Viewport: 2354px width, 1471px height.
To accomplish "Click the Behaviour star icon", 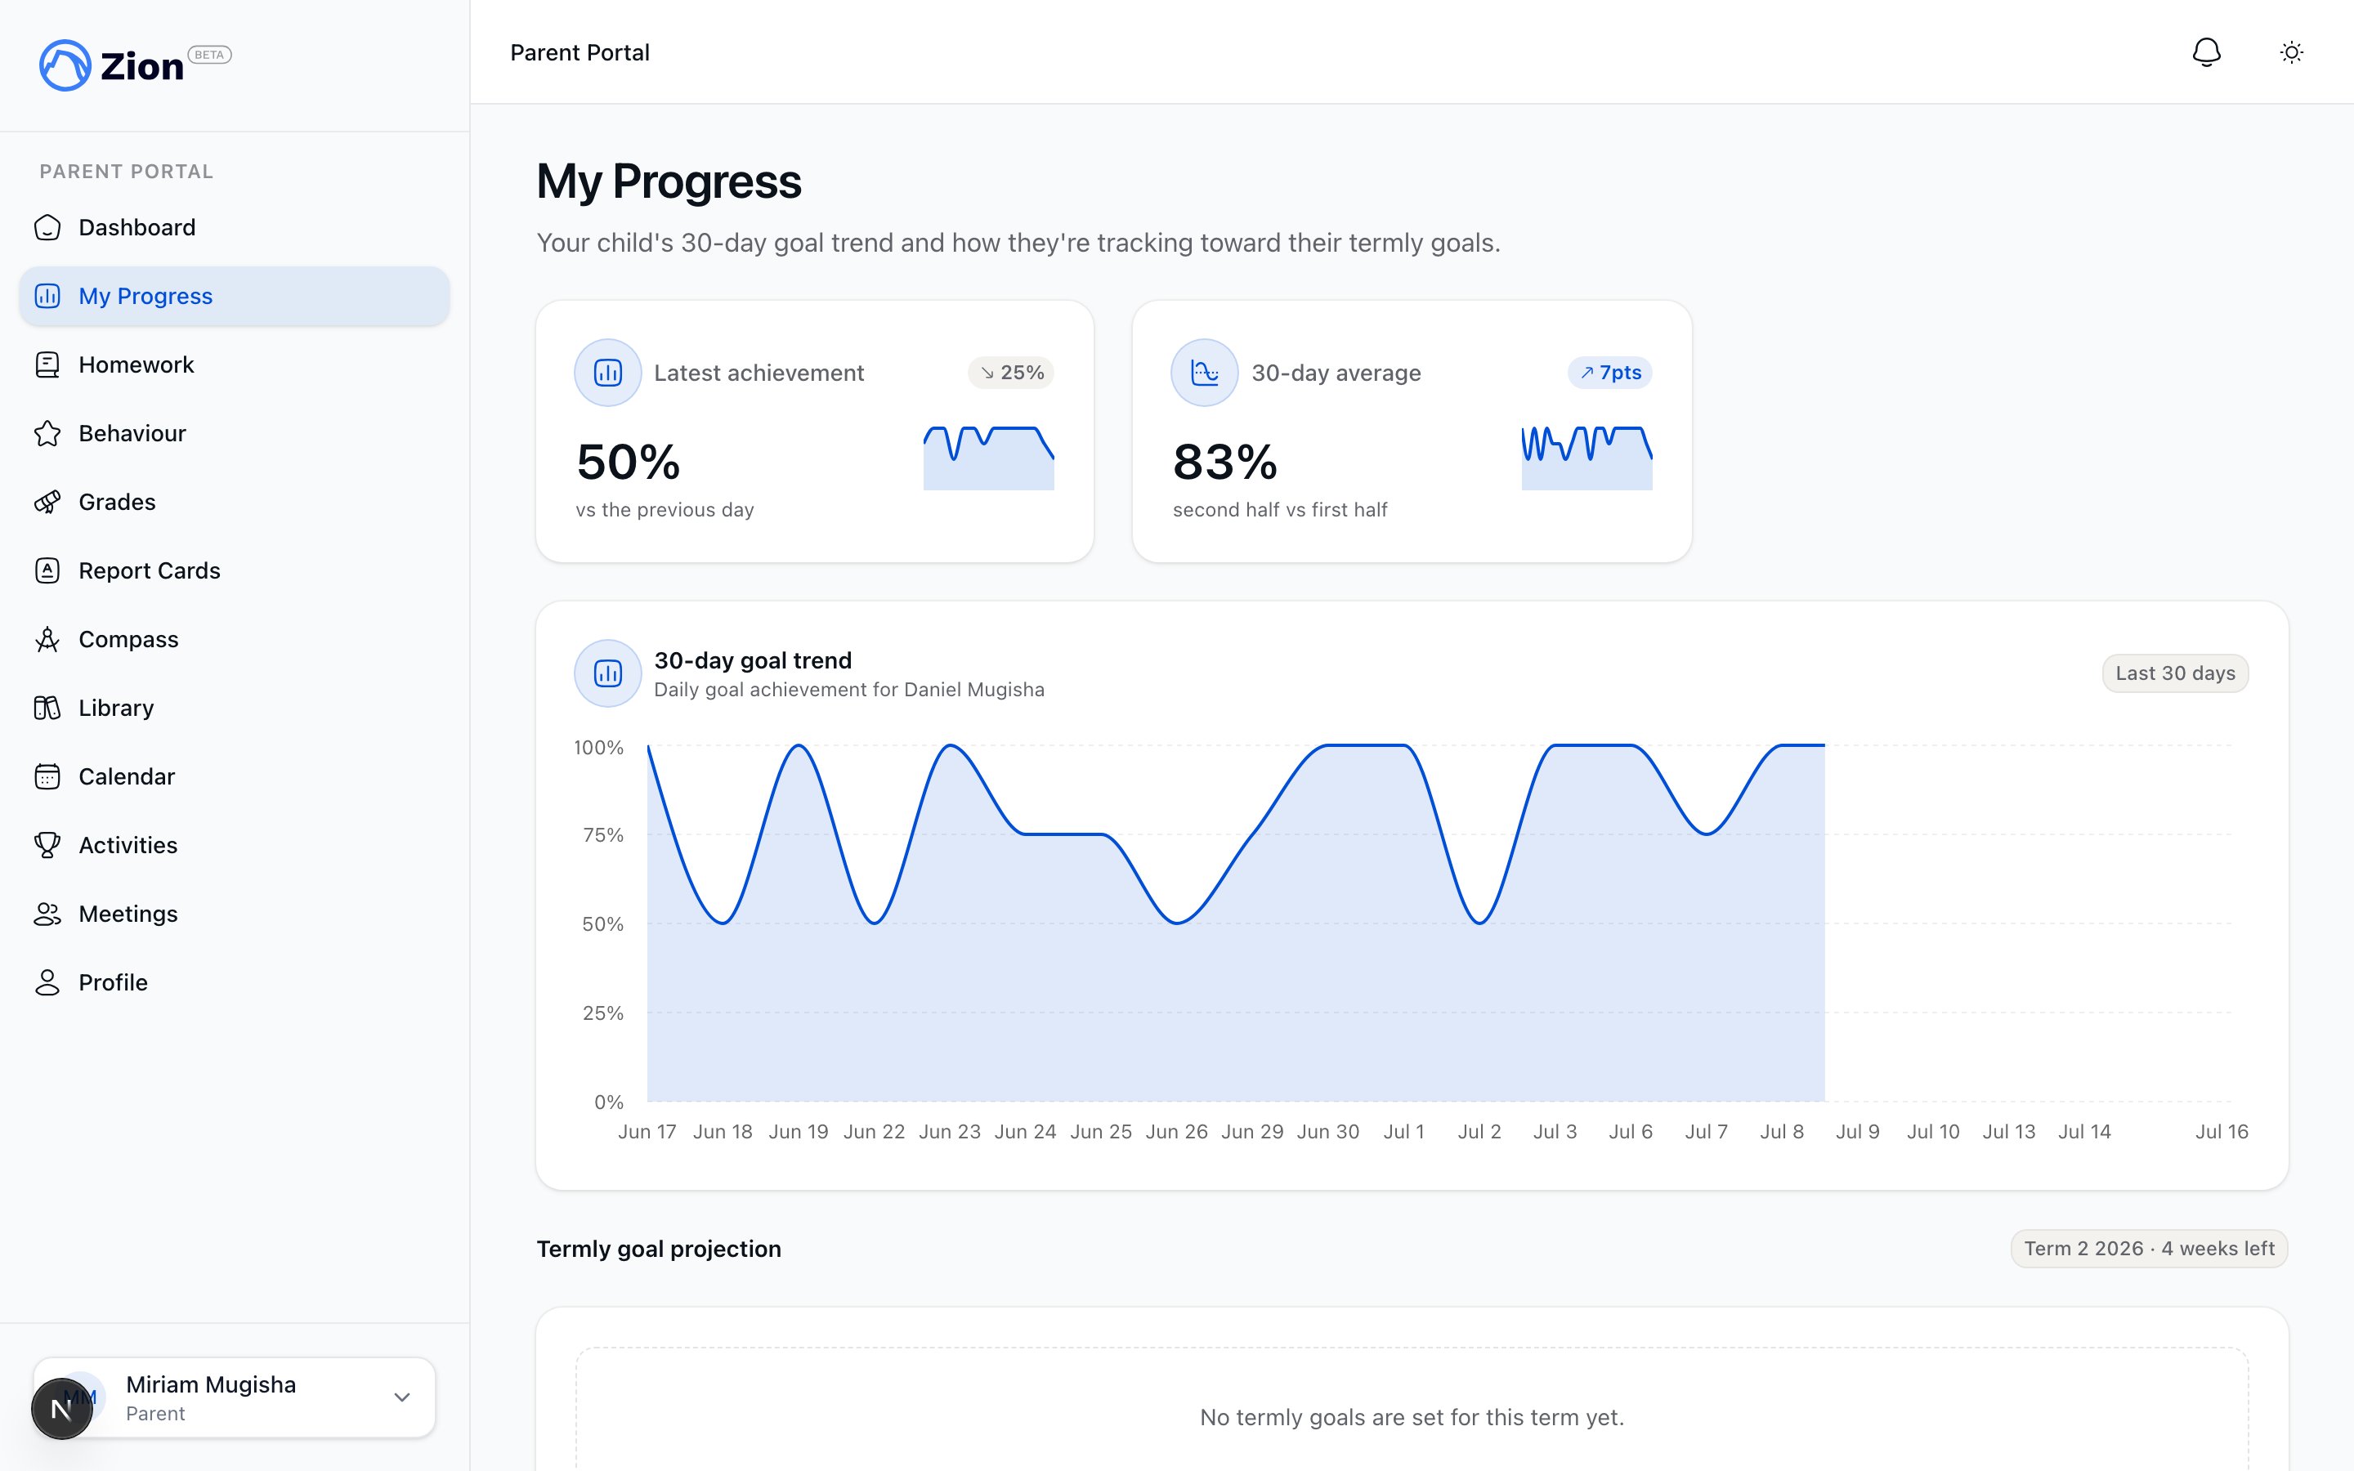I will (x=47, y=434).
